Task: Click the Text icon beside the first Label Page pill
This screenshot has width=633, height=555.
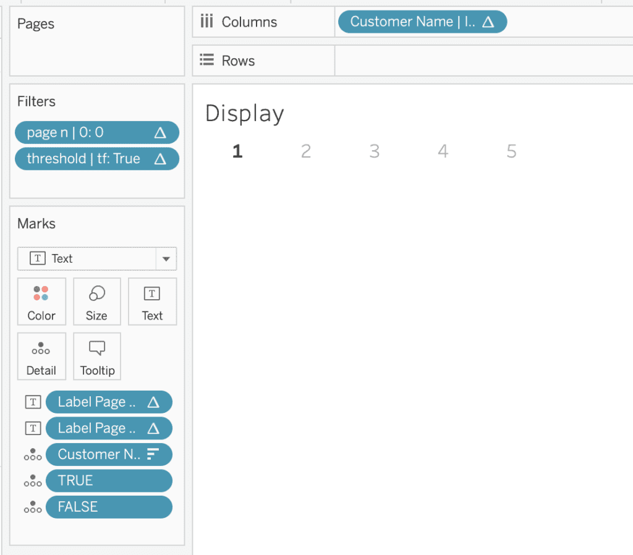Action: point(33,402)
